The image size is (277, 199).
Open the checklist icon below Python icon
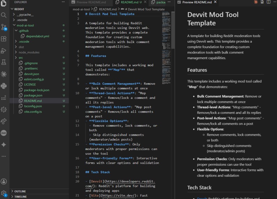4,98
